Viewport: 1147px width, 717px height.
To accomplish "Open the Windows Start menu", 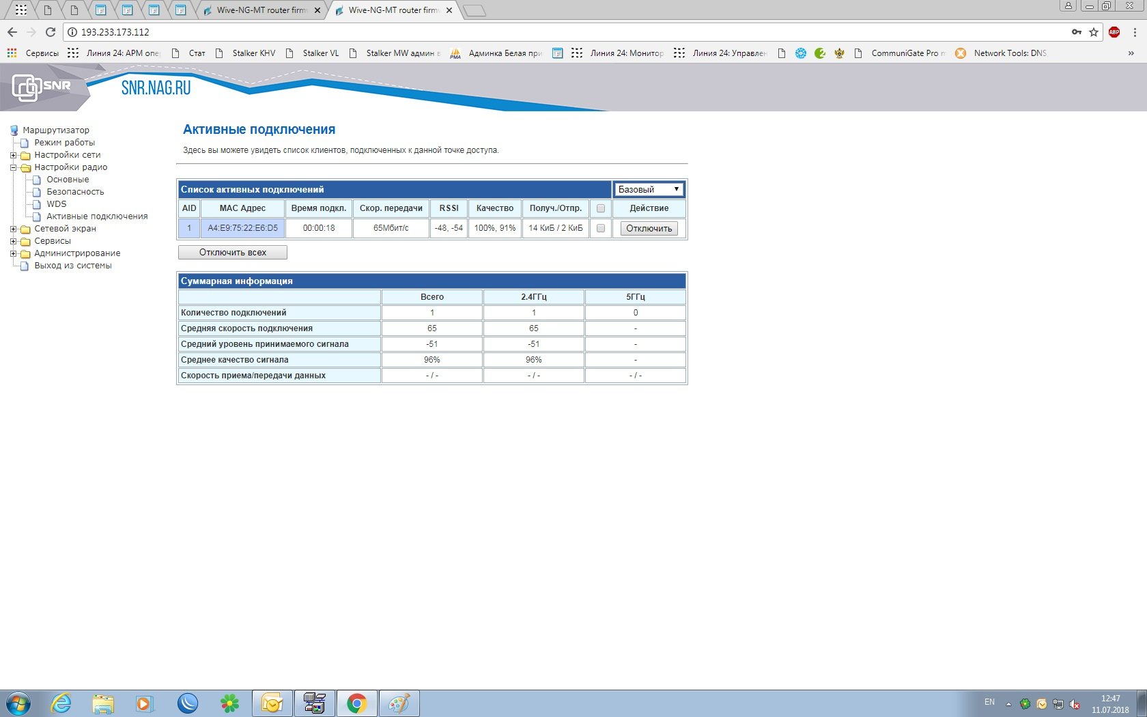I will 18,703.
